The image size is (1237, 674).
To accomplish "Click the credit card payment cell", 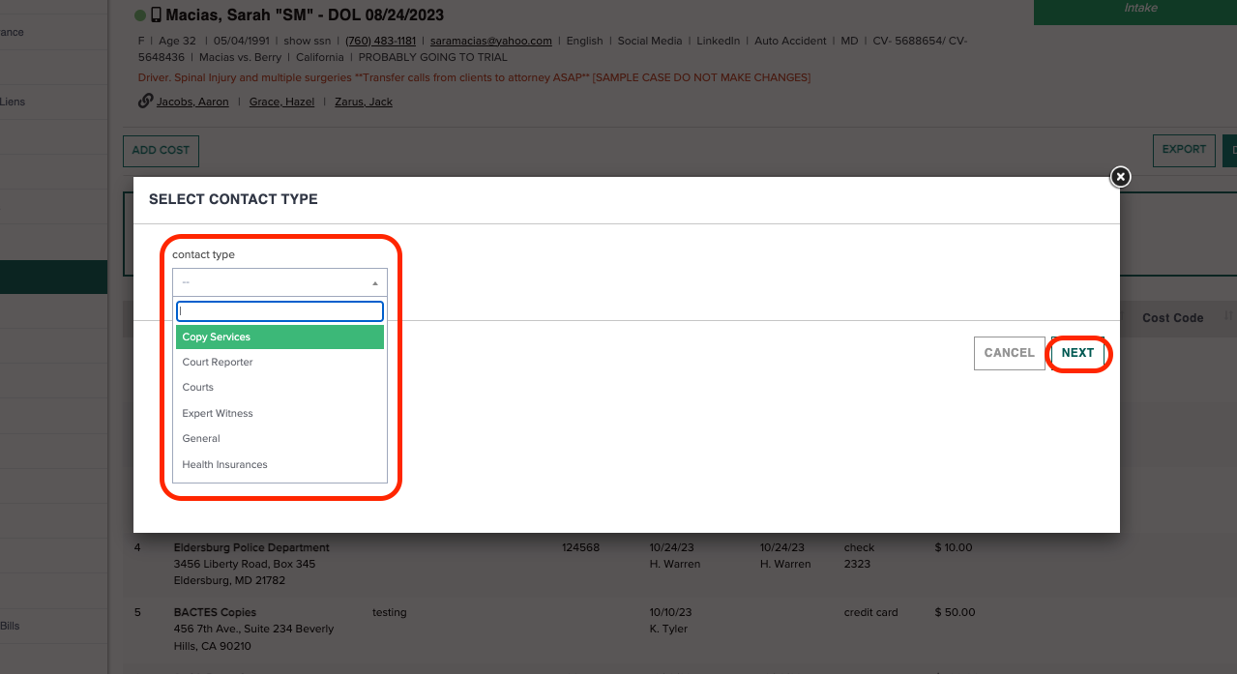I will coord(871,612).
